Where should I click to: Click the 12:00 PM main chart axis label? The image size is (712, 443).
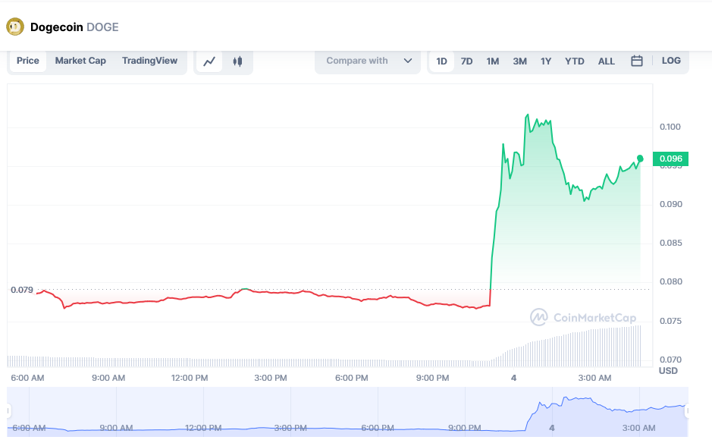point(190,378)
